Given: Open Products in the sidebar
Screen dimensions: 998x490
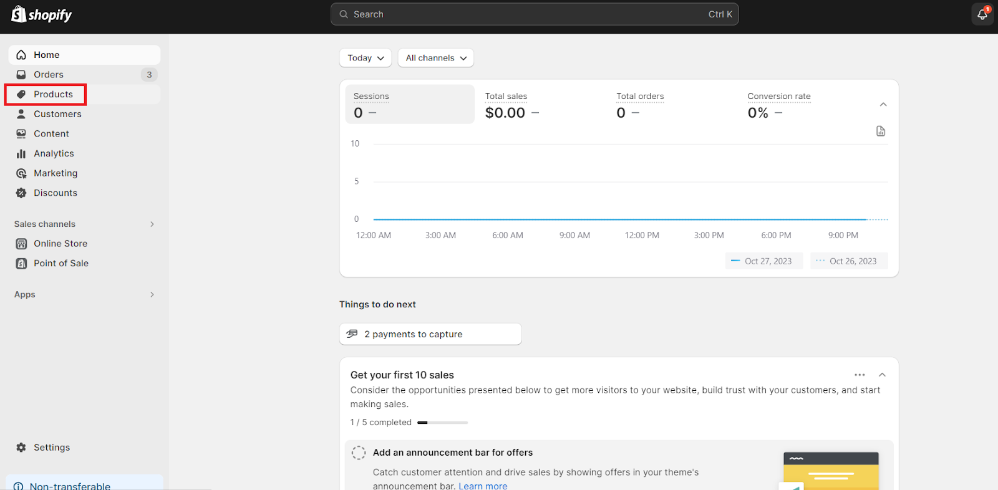Looking at the screenshot, I should [53, 95].
